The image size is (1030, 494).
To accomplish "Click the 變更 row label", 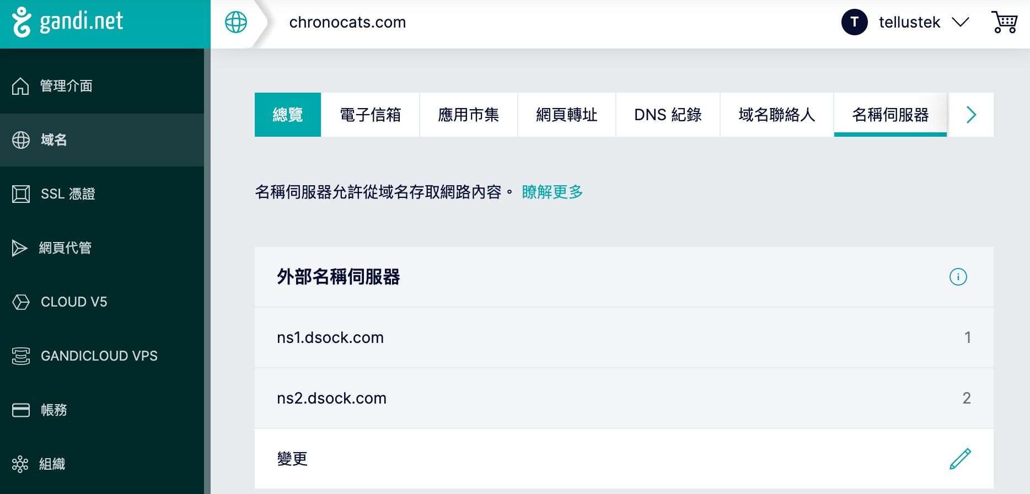I will coord(292,459).
